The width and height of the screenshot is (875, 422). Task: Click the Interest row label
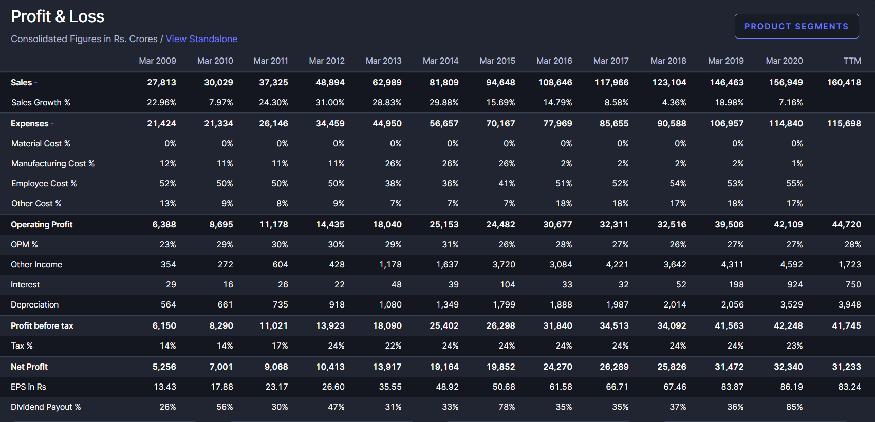tap(25, 285)
